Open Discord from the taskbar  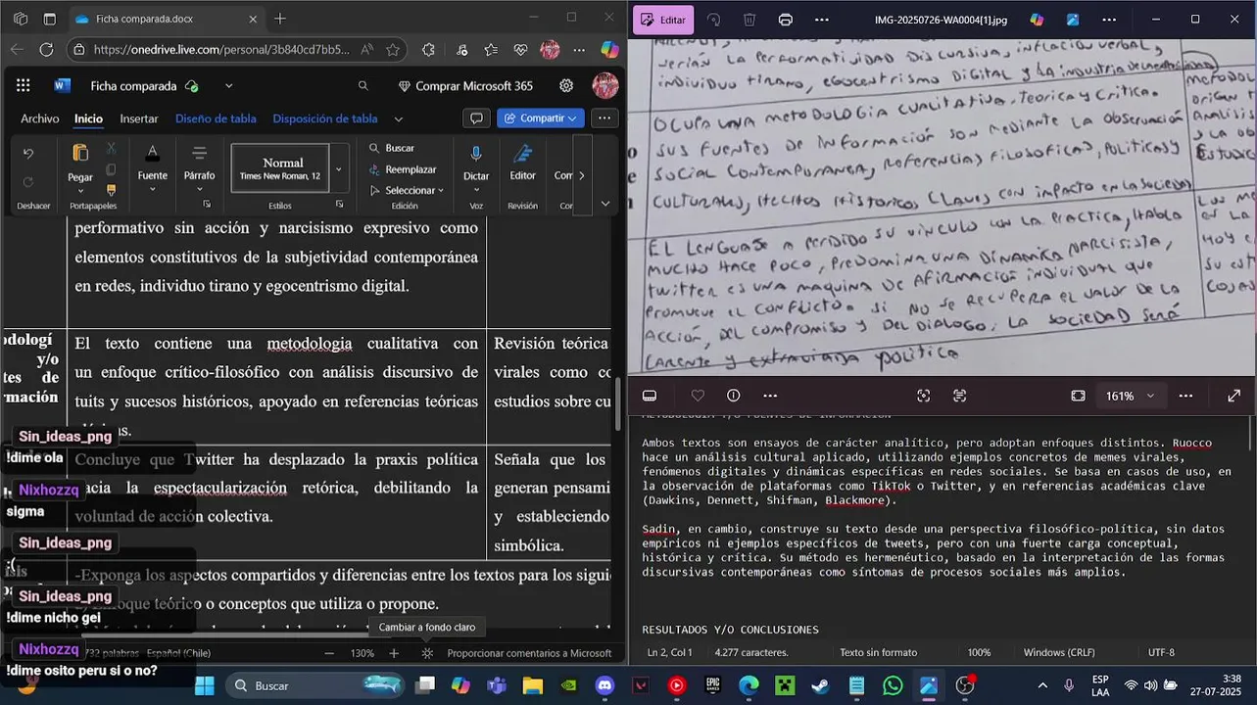[604, 685]
